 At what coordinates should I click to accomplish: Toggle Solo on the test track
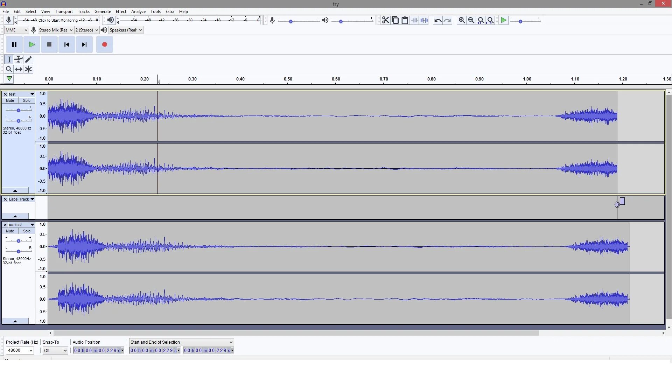[x=27, y=100]
